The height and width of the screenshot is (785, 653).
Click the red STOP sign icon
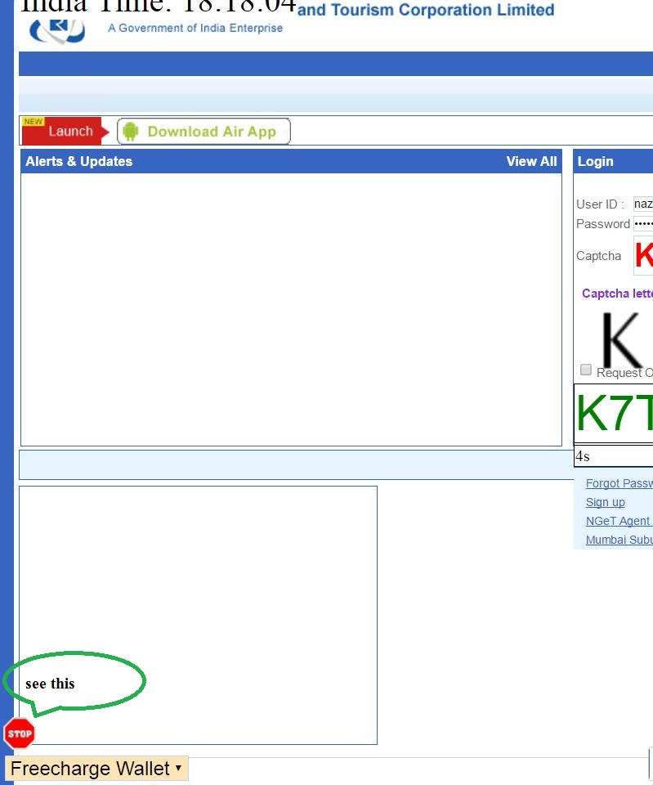(x=20, y=733)
